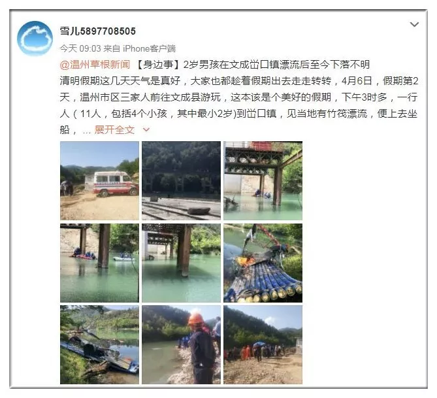The width and height of the screenshot is (437, 398).
Task: Expand full text via 展开全文
Action: [114, 129]
